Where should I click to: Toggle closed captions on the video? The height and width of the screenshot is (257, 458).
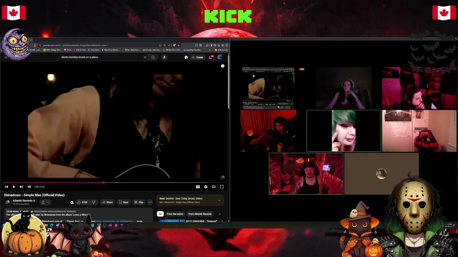click(198, 187)
